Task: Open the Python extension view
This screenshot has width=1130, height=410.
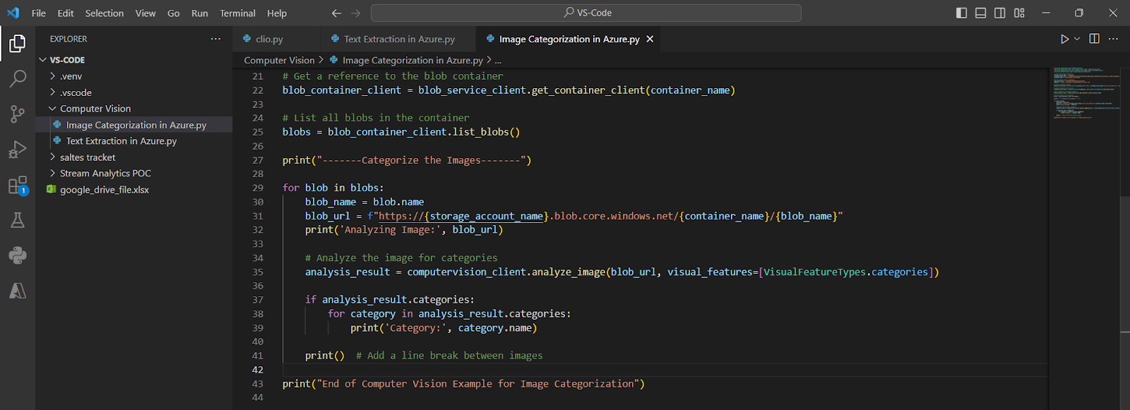Action: pos(18,255)
